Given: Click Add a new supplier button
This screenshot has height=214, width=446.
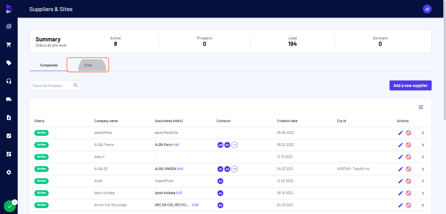Looking at the screenshot, I should [x=410, y=86].
